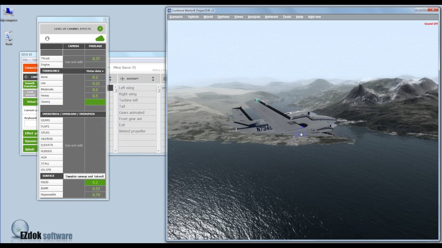Select the SPLRS overstress row
The width and height of the screenshot is (442, 248).
51,133
